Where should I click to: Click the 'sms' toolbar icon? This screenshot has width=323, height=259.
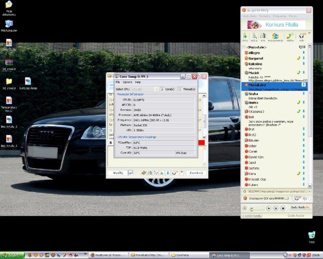[263, 36]
